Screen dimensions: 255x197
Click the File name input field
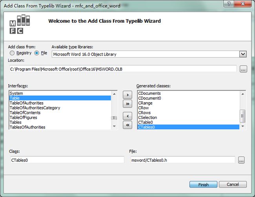tap(183, 160)
